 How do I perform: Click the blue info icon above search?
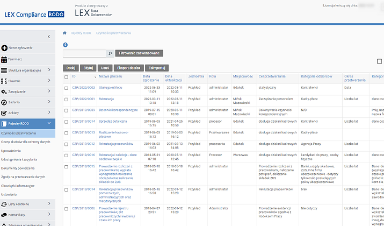coord(65,45)
